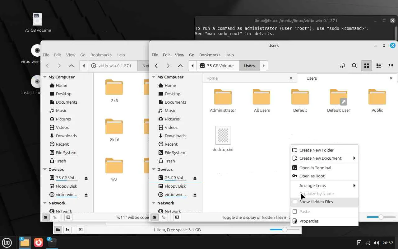Image resolution: width=398 pixels, height=249 pixels.
Task: Go to parent folder in virtio-win window
Action: (x=71, y=66)
